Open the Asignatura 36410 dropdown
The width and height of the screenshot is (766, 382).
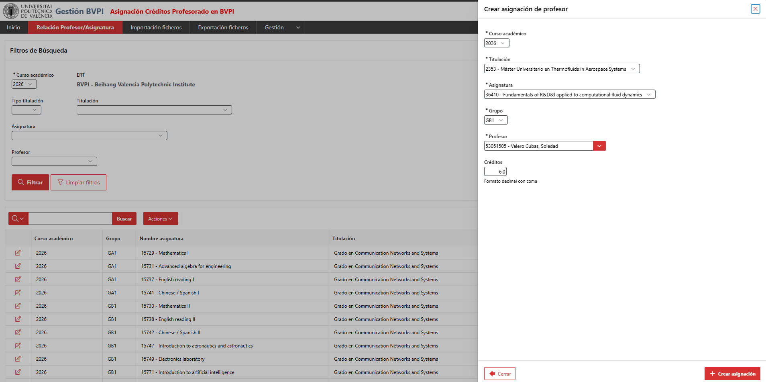click(570, 94)
